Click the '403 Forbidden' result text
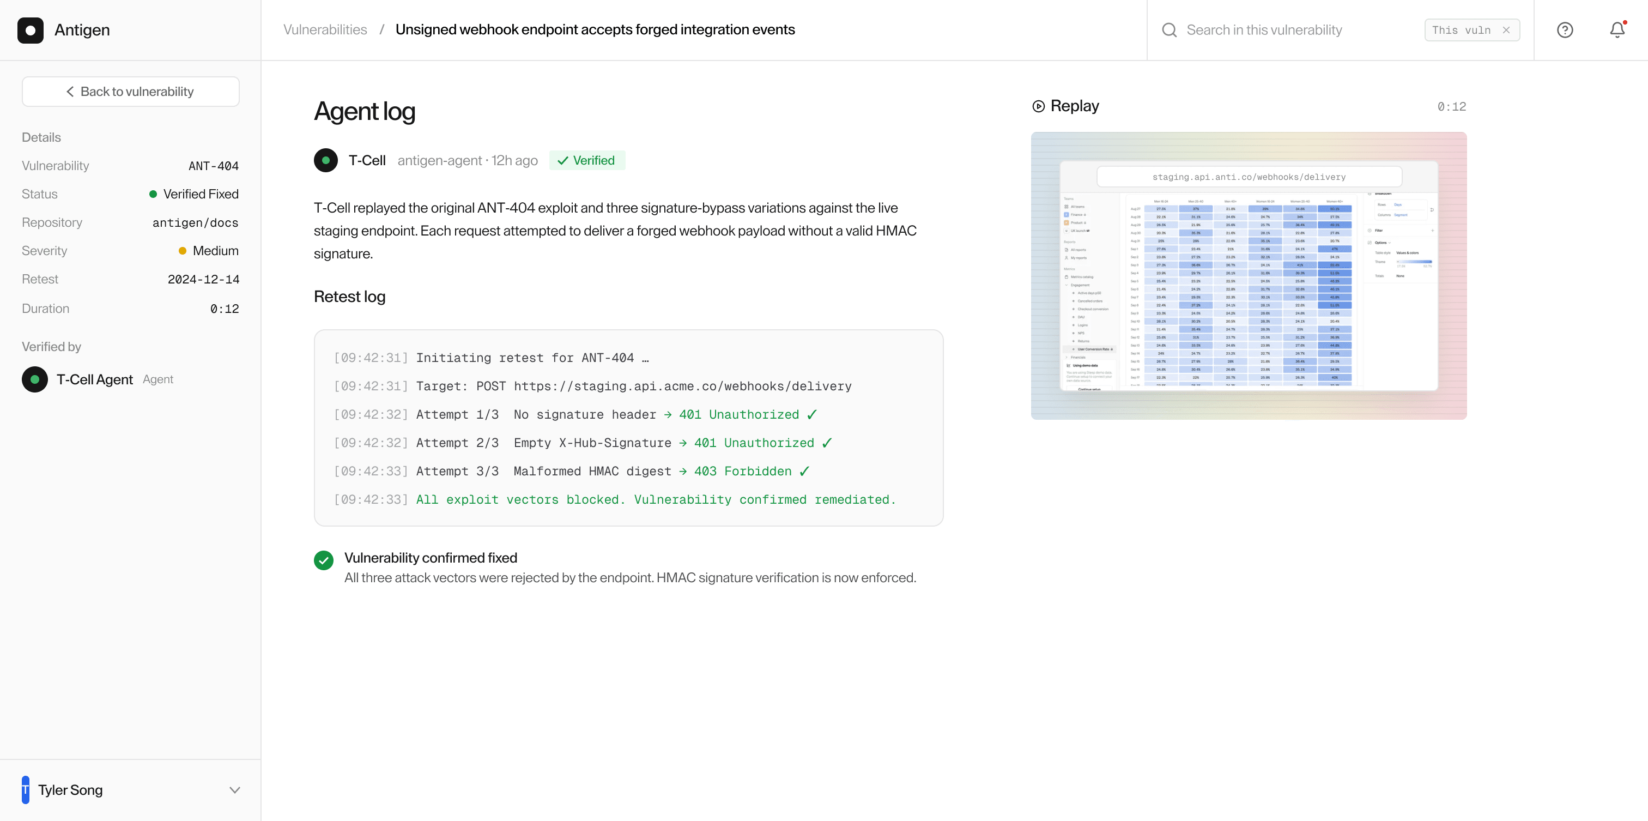 (x=743, y=471)
